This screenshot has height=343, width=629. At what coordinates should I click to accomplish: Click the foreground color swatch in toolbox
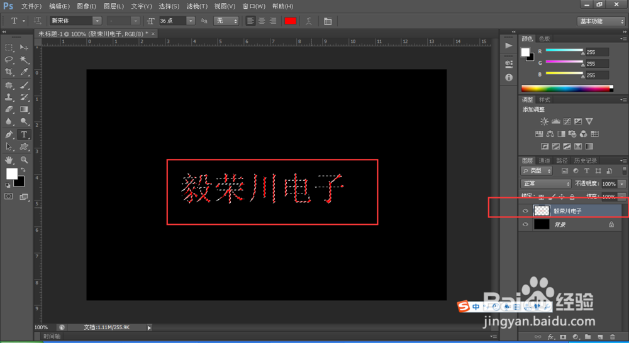11,173
